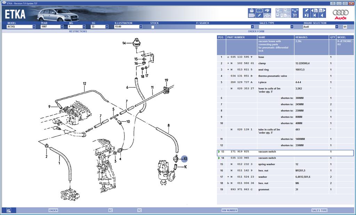The height and width of the screenshot is (215, 356).
Task: Go to the previous illustration page icon
Action: [314, 11]
